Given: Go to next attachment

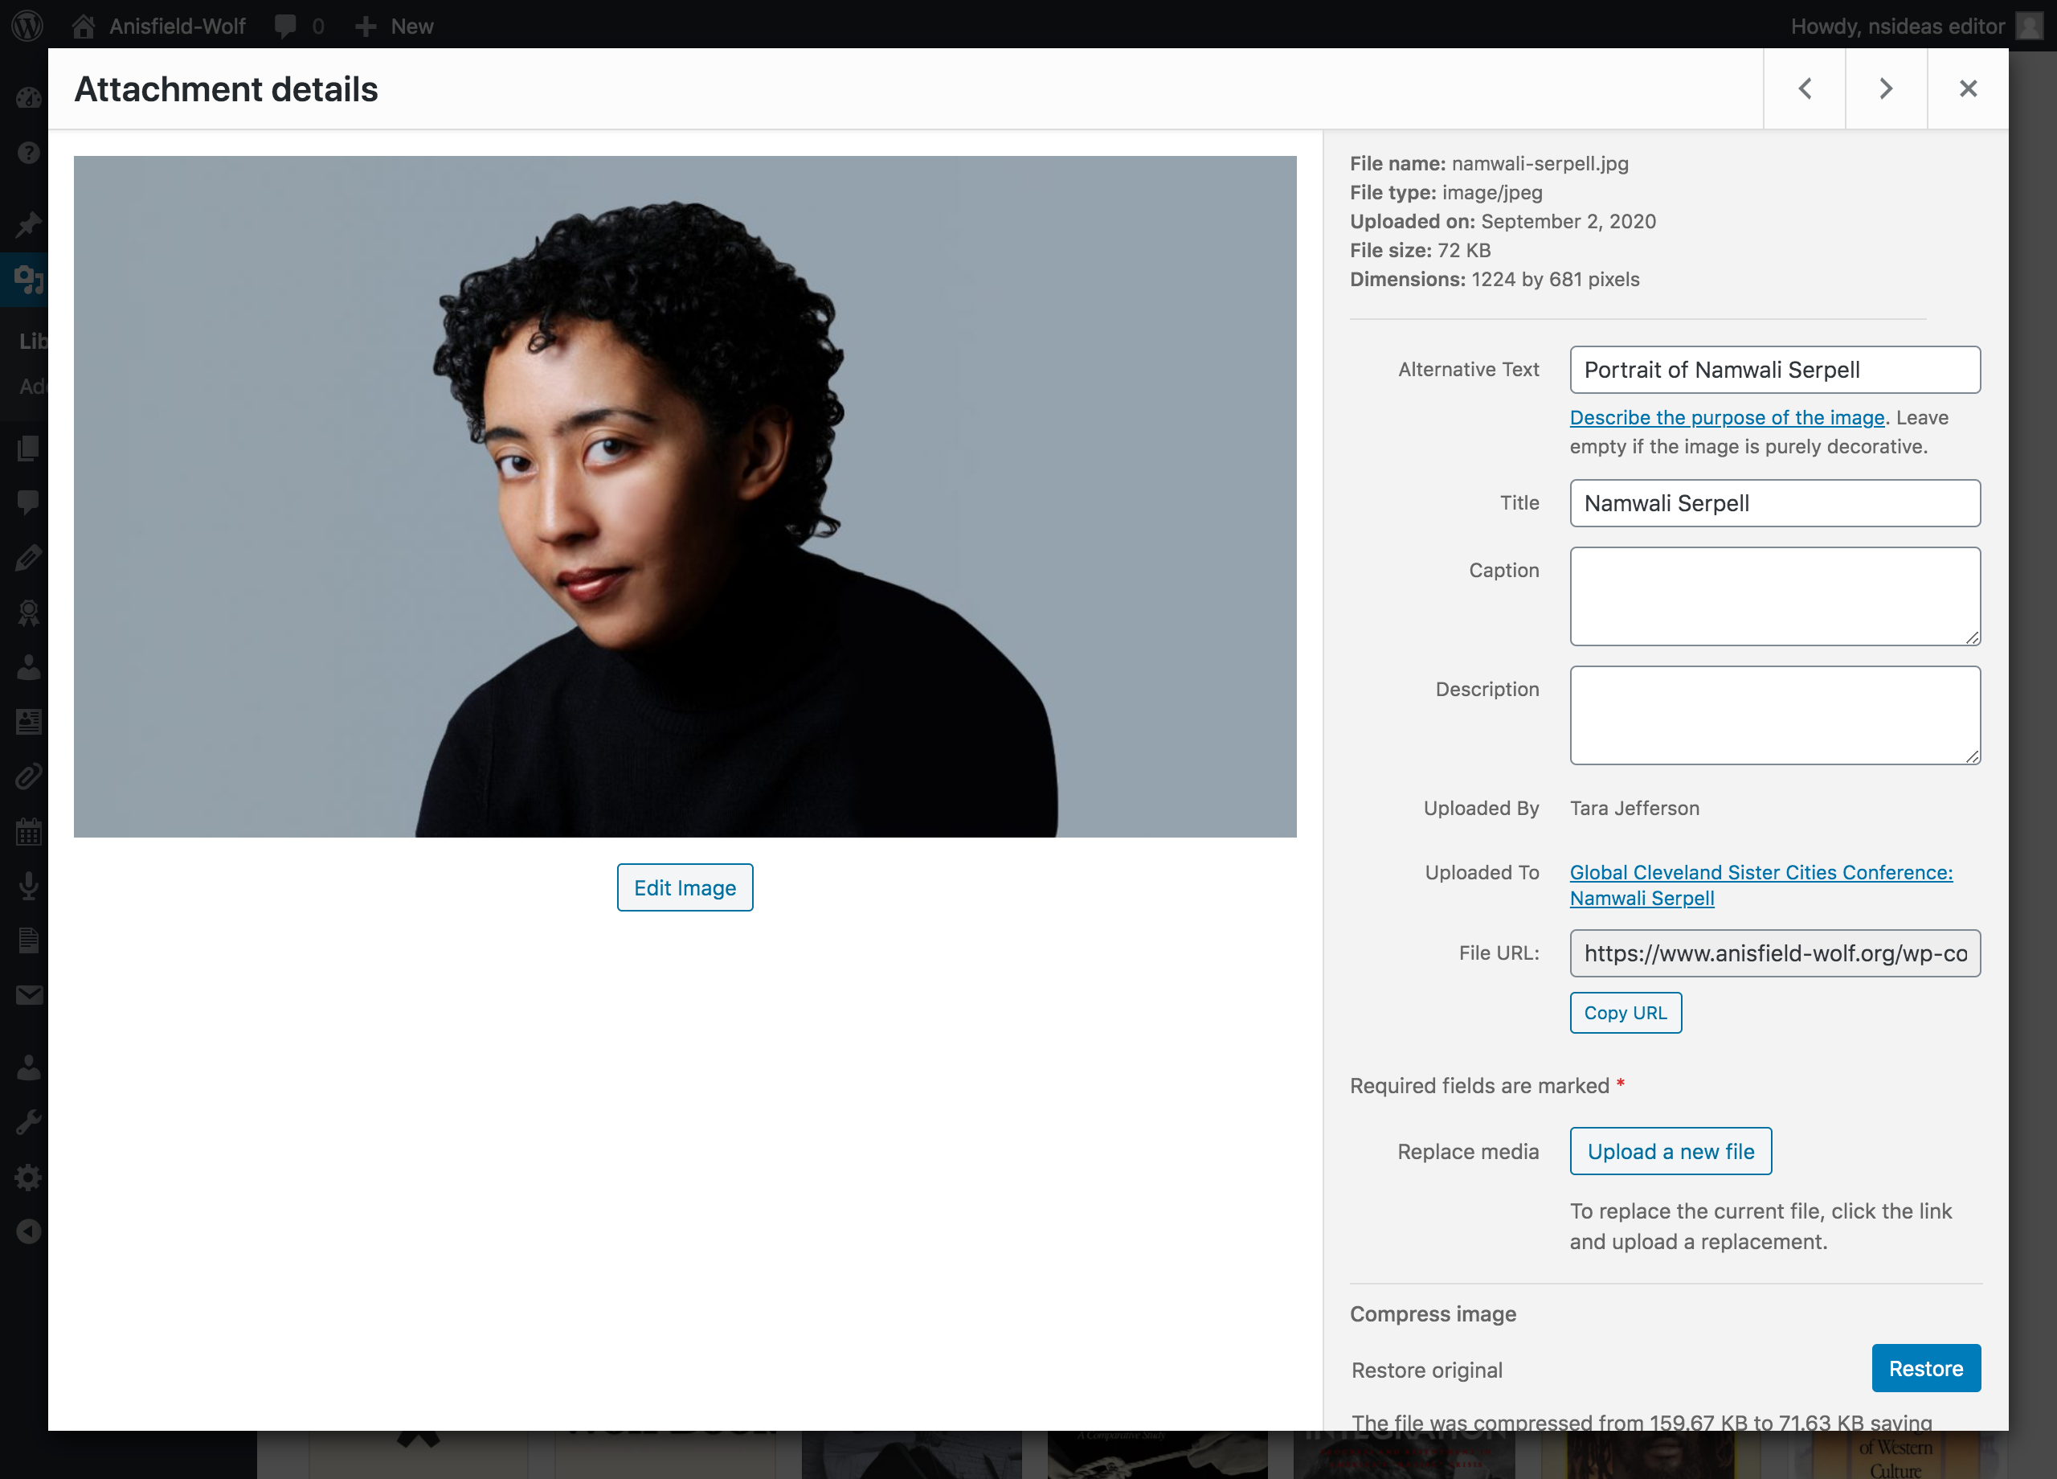Looking at the screenshot, I should pos(1886,88).
